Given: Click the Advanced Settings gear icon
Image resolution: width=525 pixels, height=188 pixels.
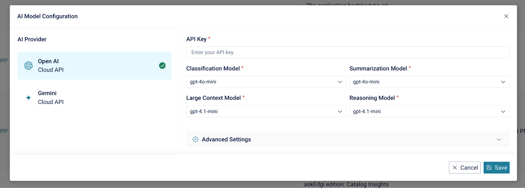Looking at the screenshot, I should tap(196, 140).
